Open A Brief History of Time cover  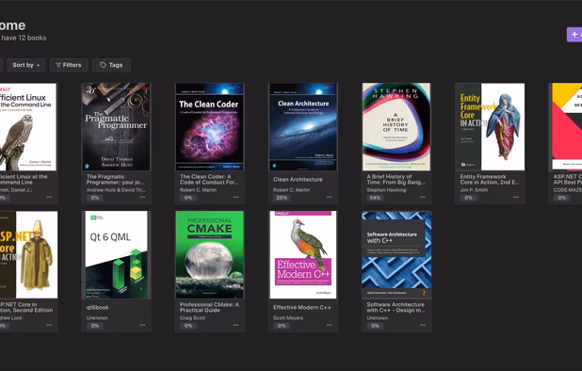click(x=396, y=127)
